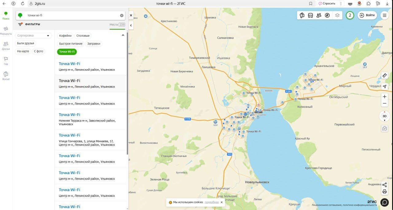Open the Поиск section in the sidebar
The width and height of the screenshot is (393, 210).
point(6,15)
